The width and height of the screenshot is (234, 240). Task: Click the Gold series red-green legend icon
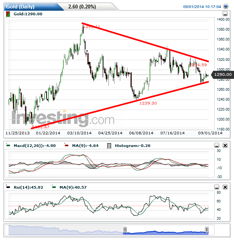(x=8, y=14)
